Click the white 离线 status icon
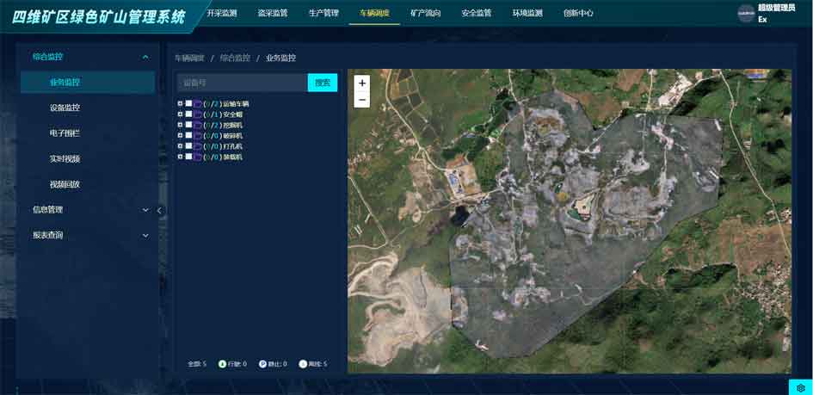813x395 pixels. click(x=303, y=364)
